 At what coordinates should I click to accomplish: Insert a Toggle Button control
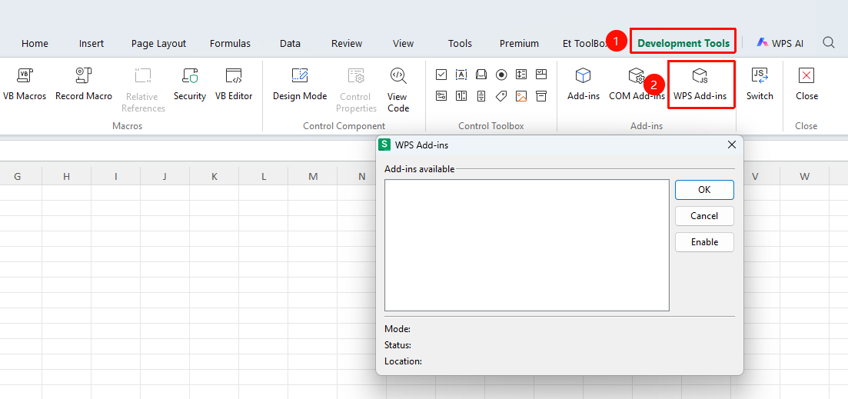point(441,96)
